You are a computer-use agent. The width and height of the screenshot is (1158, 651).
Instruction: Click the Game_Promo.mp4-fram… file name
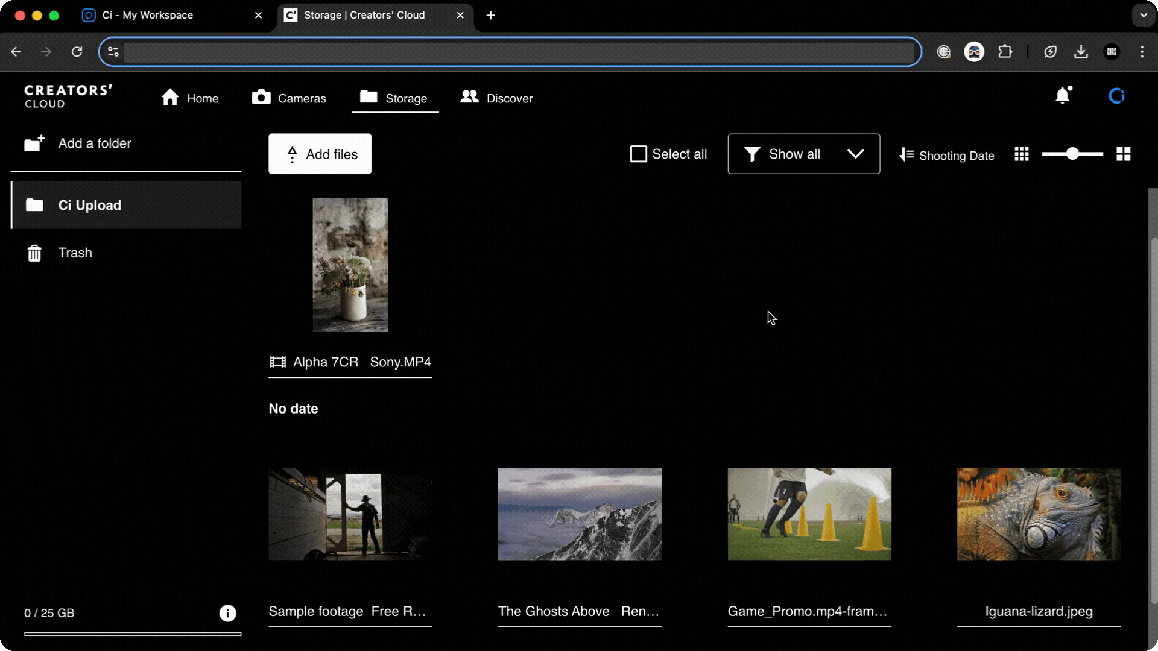point(808,611)
